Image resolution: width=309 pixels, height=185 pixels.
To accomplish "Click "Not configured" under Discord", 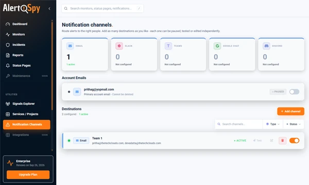I will click(271, 64).
